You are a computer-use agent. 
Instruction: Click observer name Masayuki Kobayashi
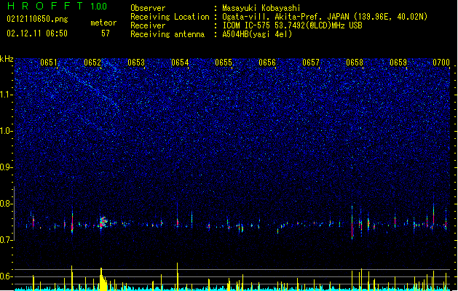261,8
